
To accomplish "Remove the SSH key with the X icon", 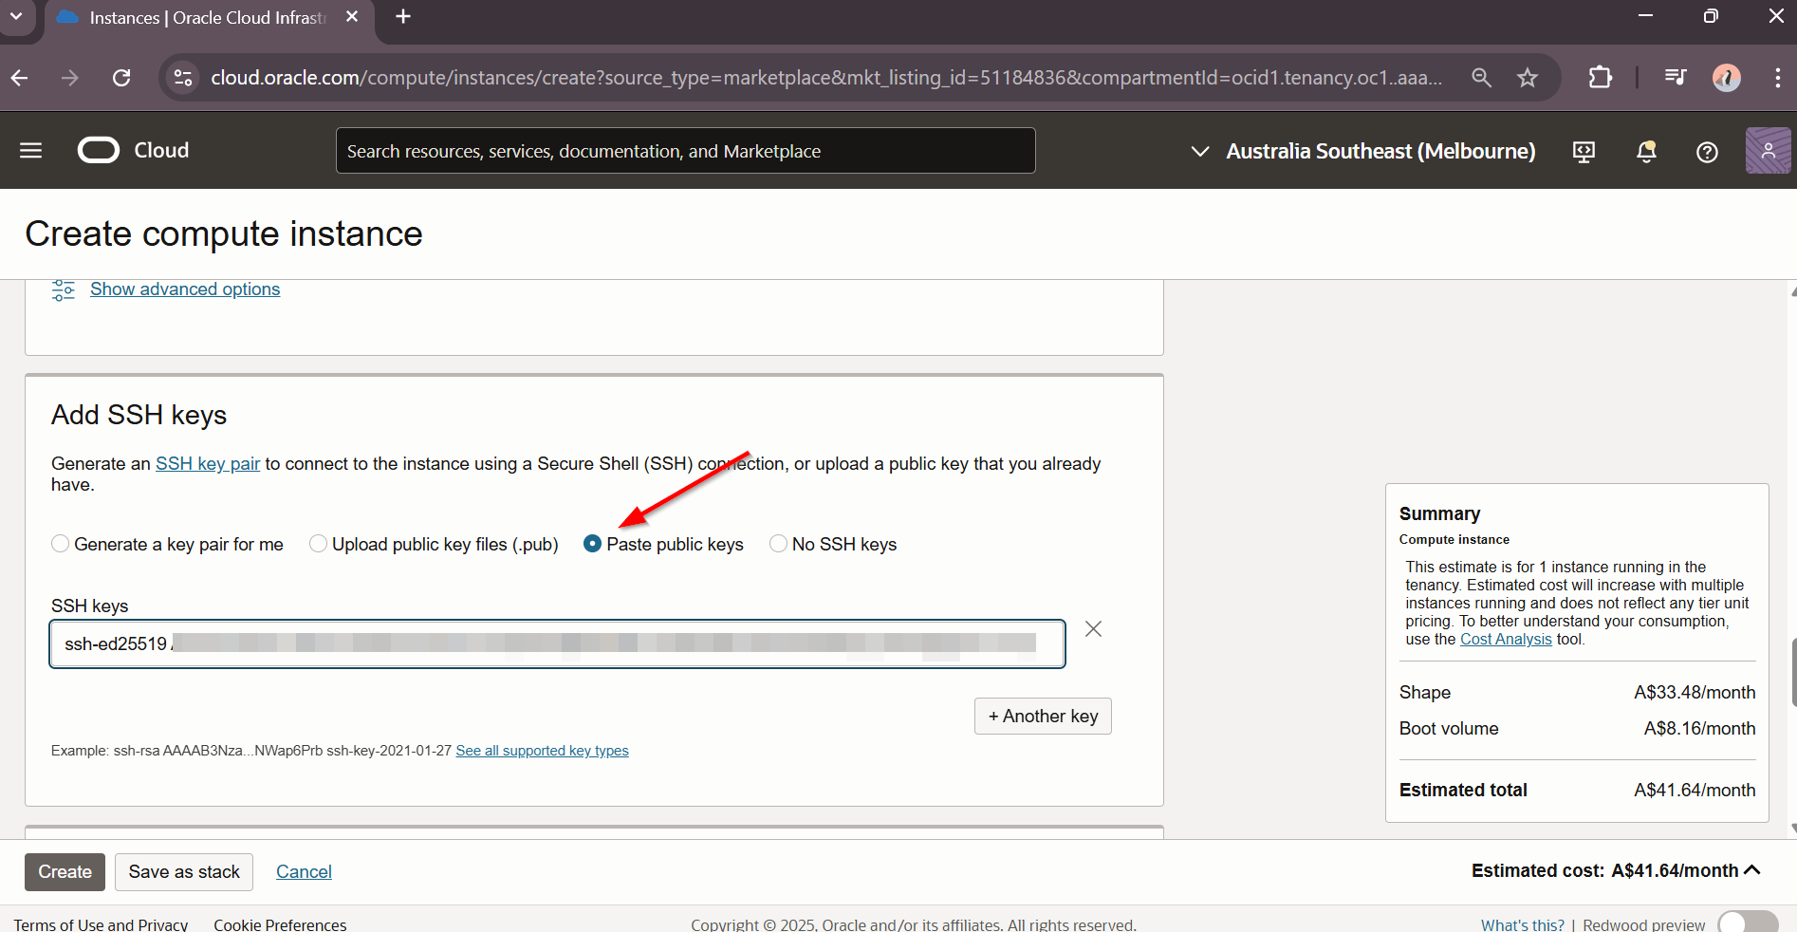I will tap(1093, 629).
